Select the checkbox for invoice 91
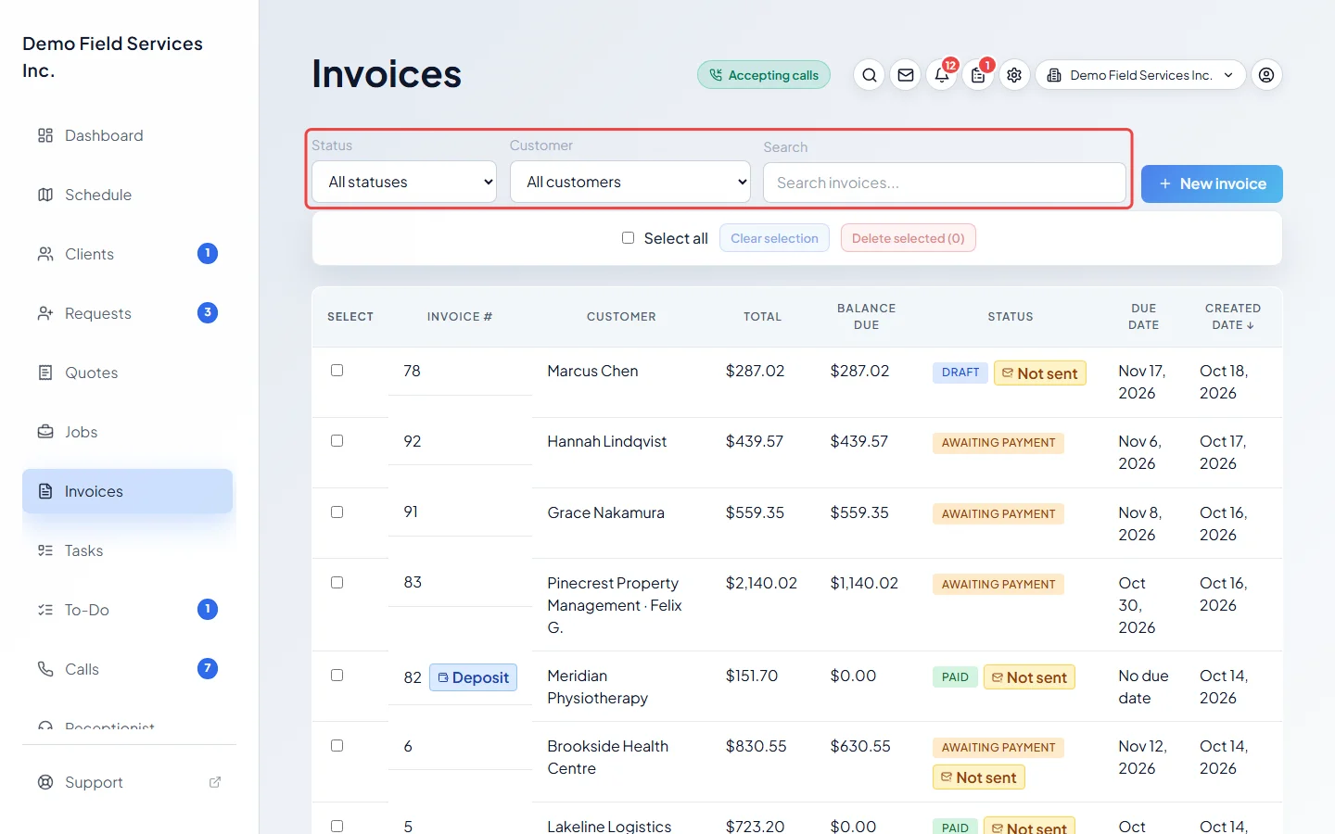1335x834 pixels. pos(337,512)
